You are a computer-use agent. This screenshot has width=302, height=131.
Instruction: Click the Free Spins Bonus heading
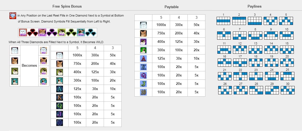(67, 6)
